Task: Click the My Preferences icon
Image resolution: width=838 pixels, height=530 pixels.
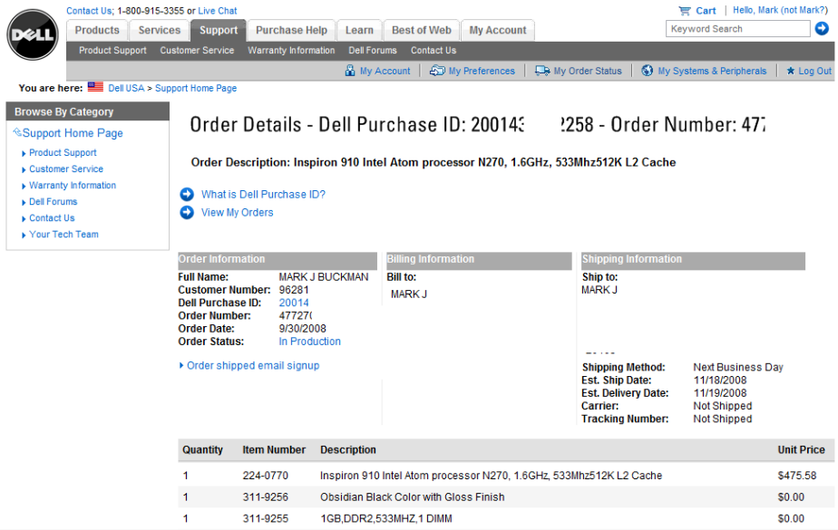Action: [x=437, y=71]
